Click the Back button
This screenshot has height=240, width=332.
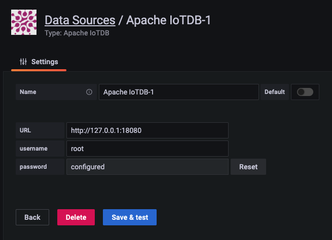click(32, 217)
